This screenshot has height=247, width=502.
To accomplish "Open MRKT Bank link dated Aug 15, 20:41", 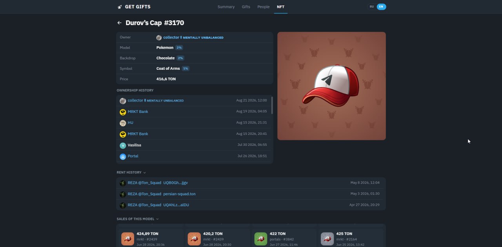I will click(x=138, y=134).
